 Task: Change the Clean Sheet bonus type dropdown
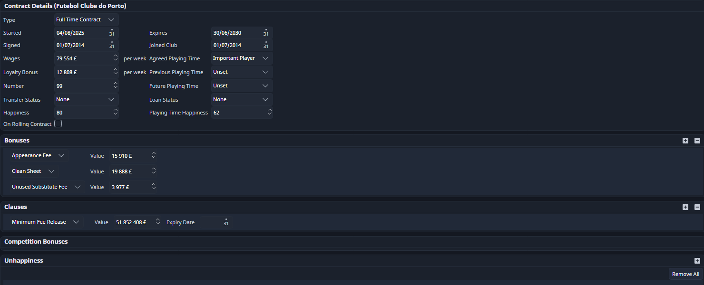point(34,171)
